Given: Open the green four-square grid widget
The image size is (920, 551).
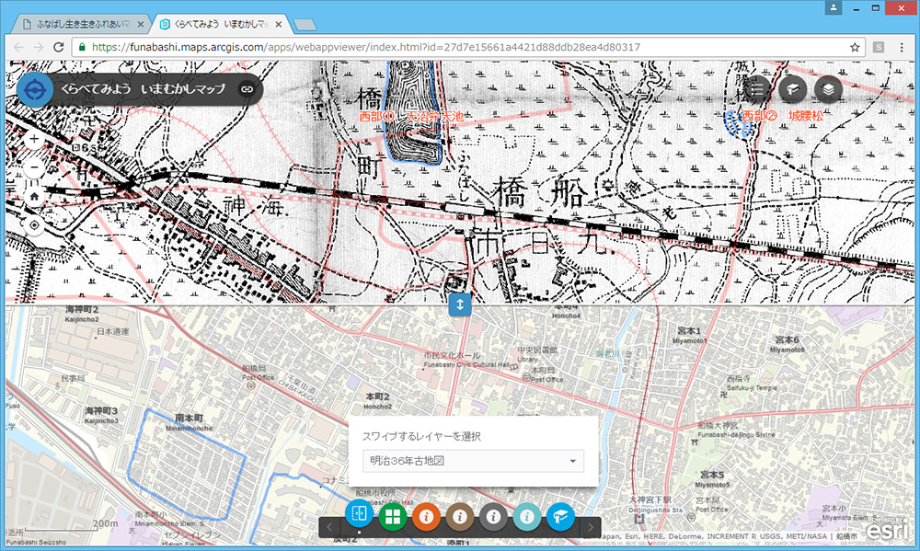Looking at the screenshot, I should point(392,516).
